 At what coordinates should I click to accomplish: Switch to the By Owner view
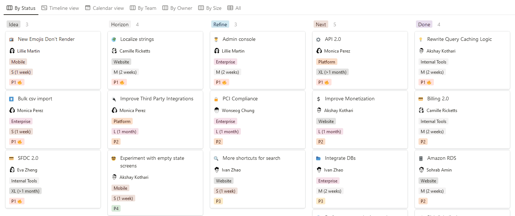point(177,7)
